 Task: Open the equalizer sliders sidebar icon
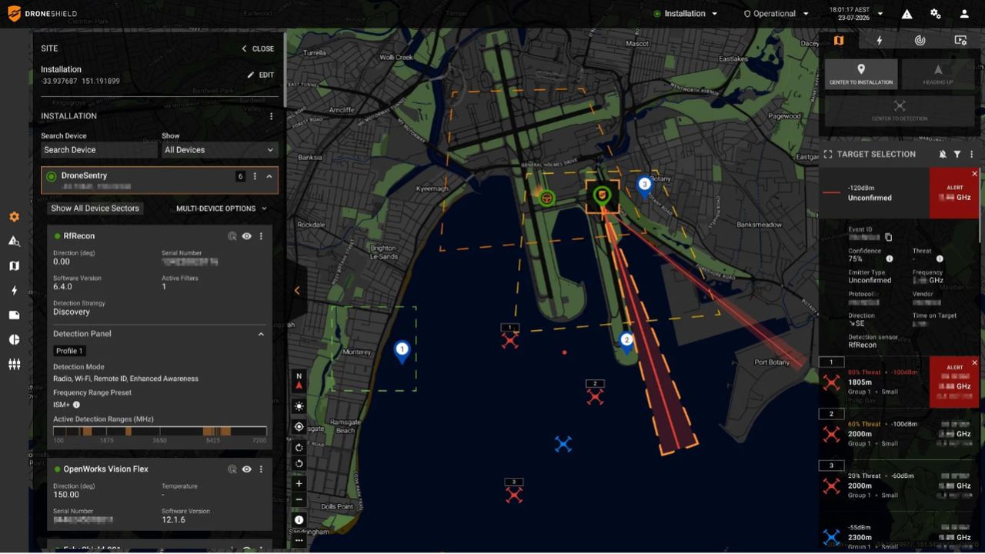coord(14,365)
